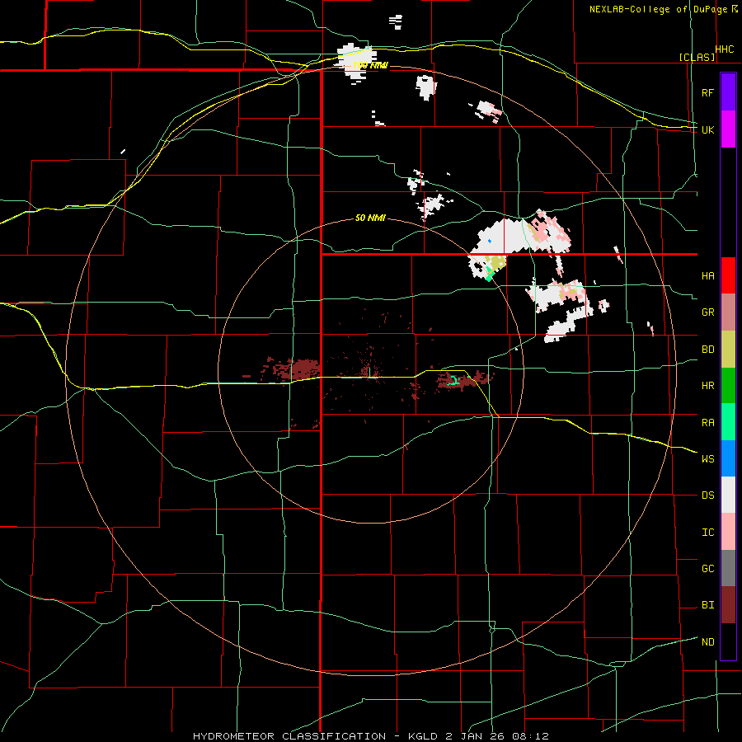Viewport: 742px width, 742px height.
Task: Select the BI brown legend swatch
Action: point(728,605)
